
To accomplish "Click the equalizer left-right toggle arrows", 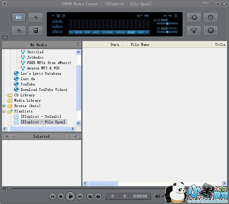I will [x=71, y=32].
